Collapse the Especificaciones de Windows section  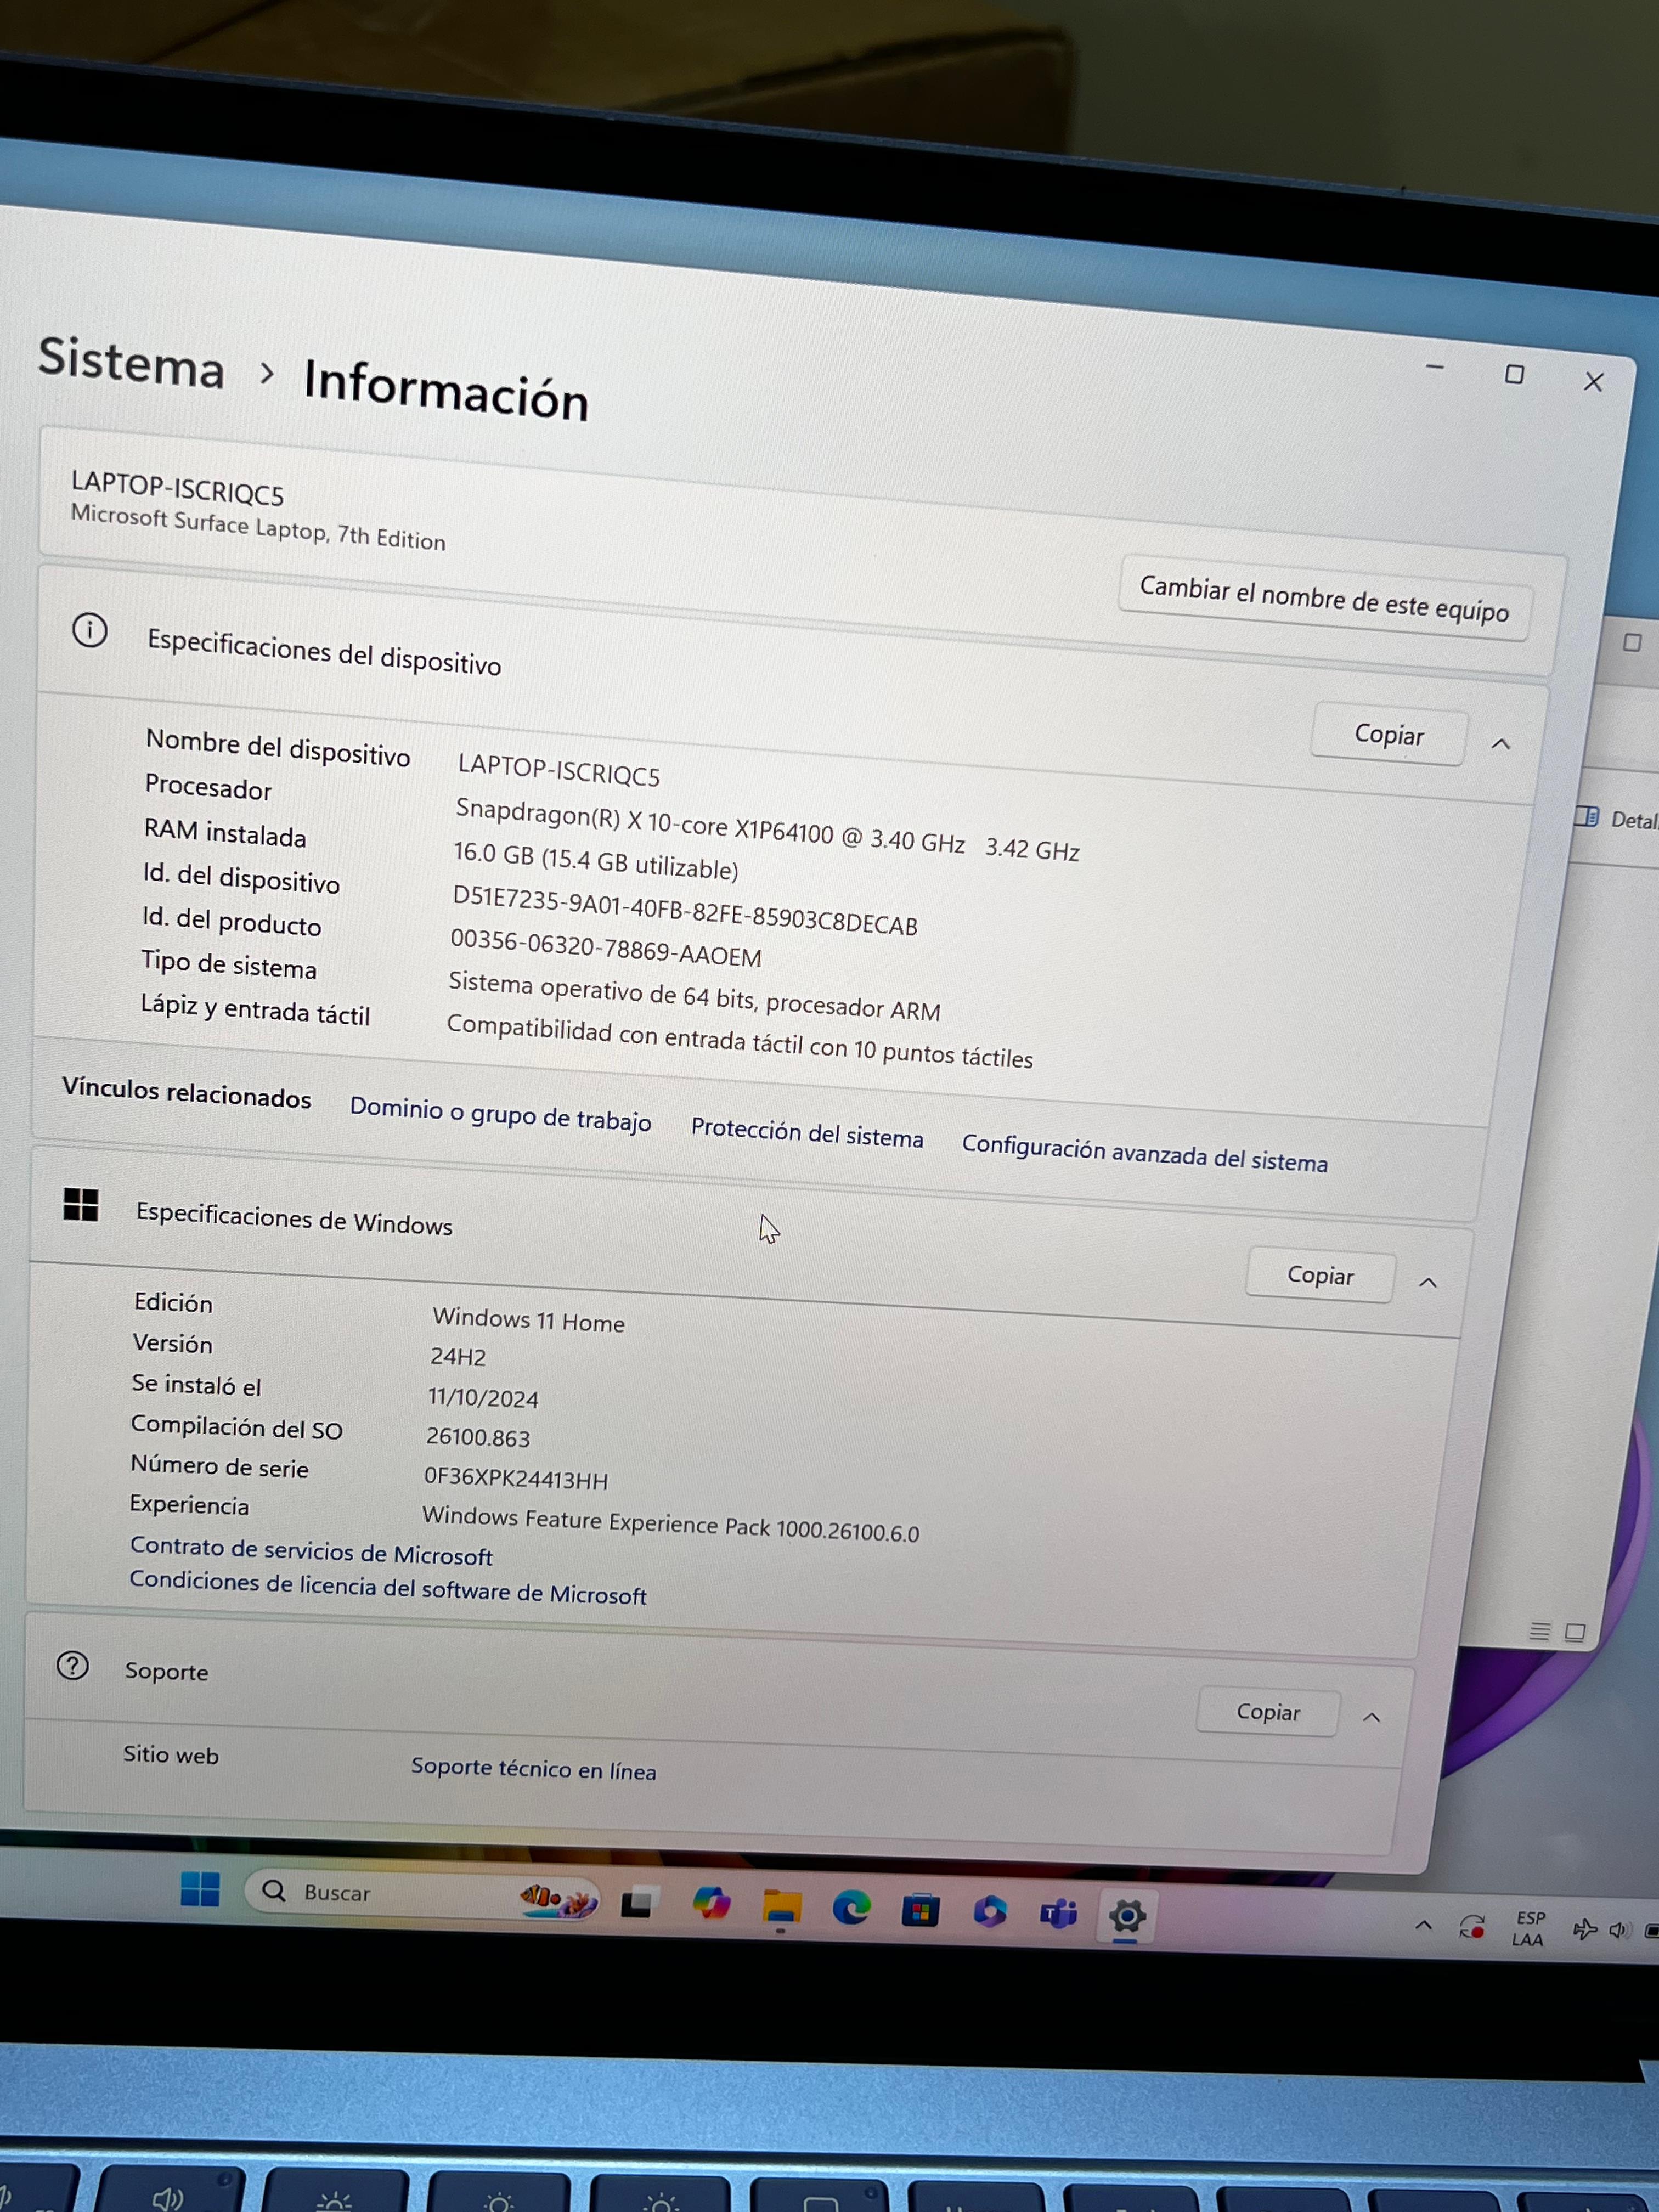1429,1281
